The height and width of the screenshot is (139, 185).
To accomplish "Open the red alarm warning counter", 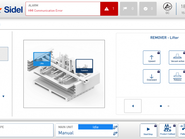I will (x=109, y=9).
